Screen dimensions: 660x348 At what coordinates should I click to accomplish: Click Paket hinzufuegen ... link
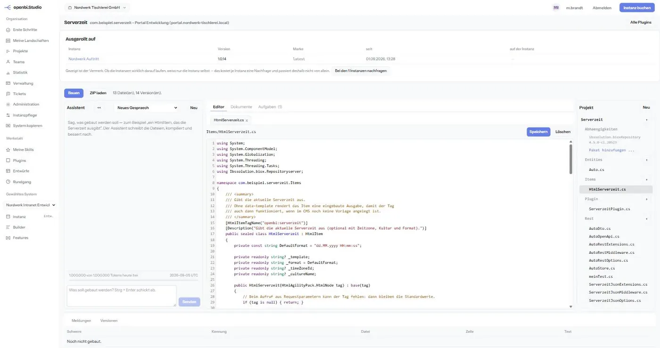611,150
